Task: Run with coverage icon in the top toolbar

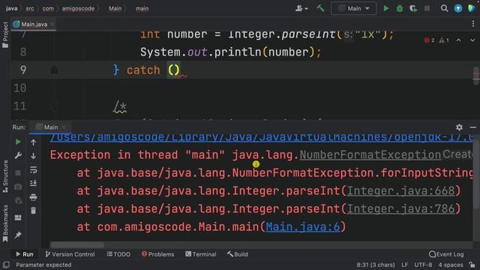Action: pyautogui.click(x=413, y=8)
